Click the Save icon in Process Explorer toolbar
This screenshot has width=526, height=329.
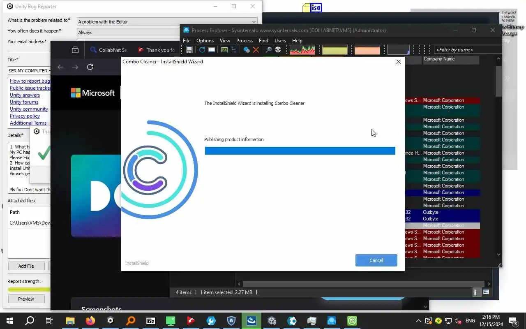tap(189, 50)
